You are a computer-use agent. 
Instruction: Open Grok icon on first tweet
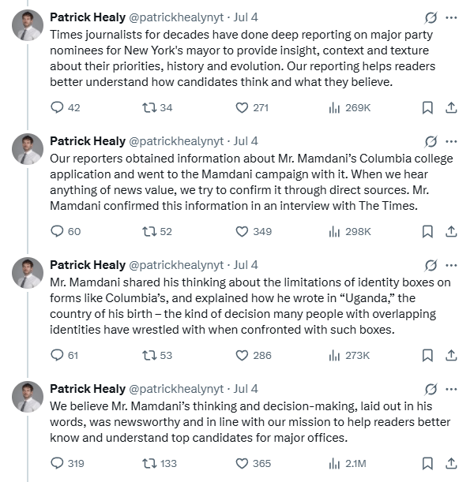click(x=431, y=17)
